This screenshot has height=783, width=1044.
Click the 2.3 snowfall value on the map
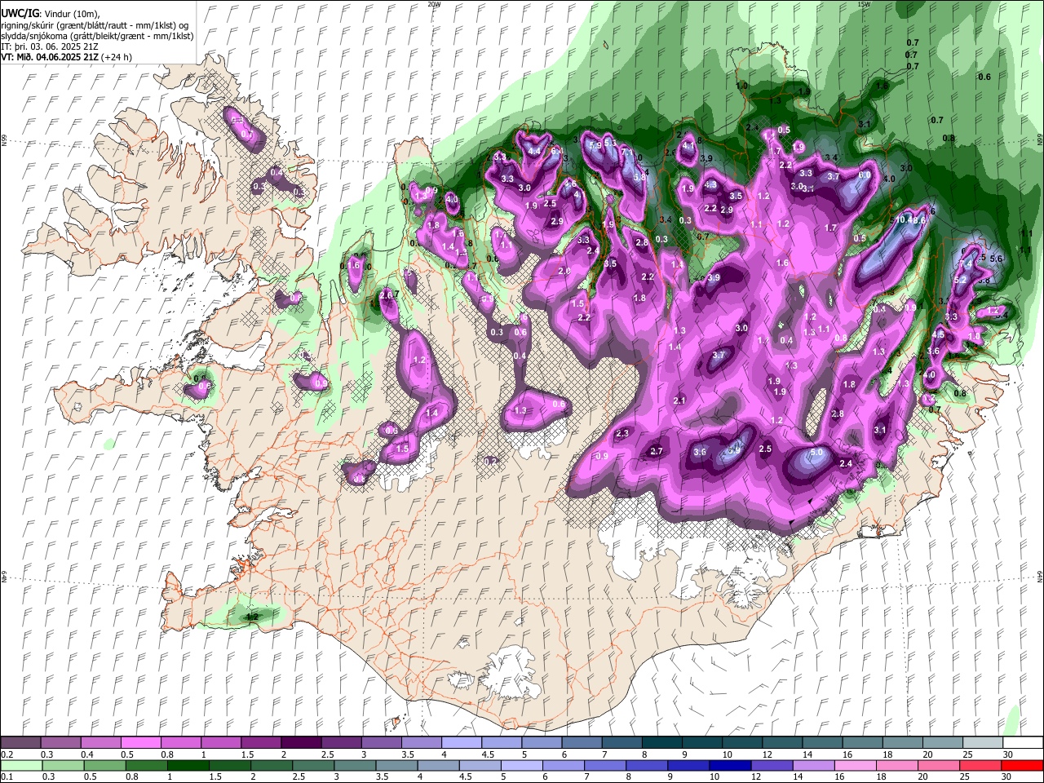pos(622,433)
